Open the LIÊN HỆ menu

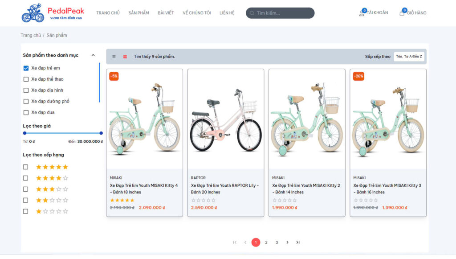227,13
